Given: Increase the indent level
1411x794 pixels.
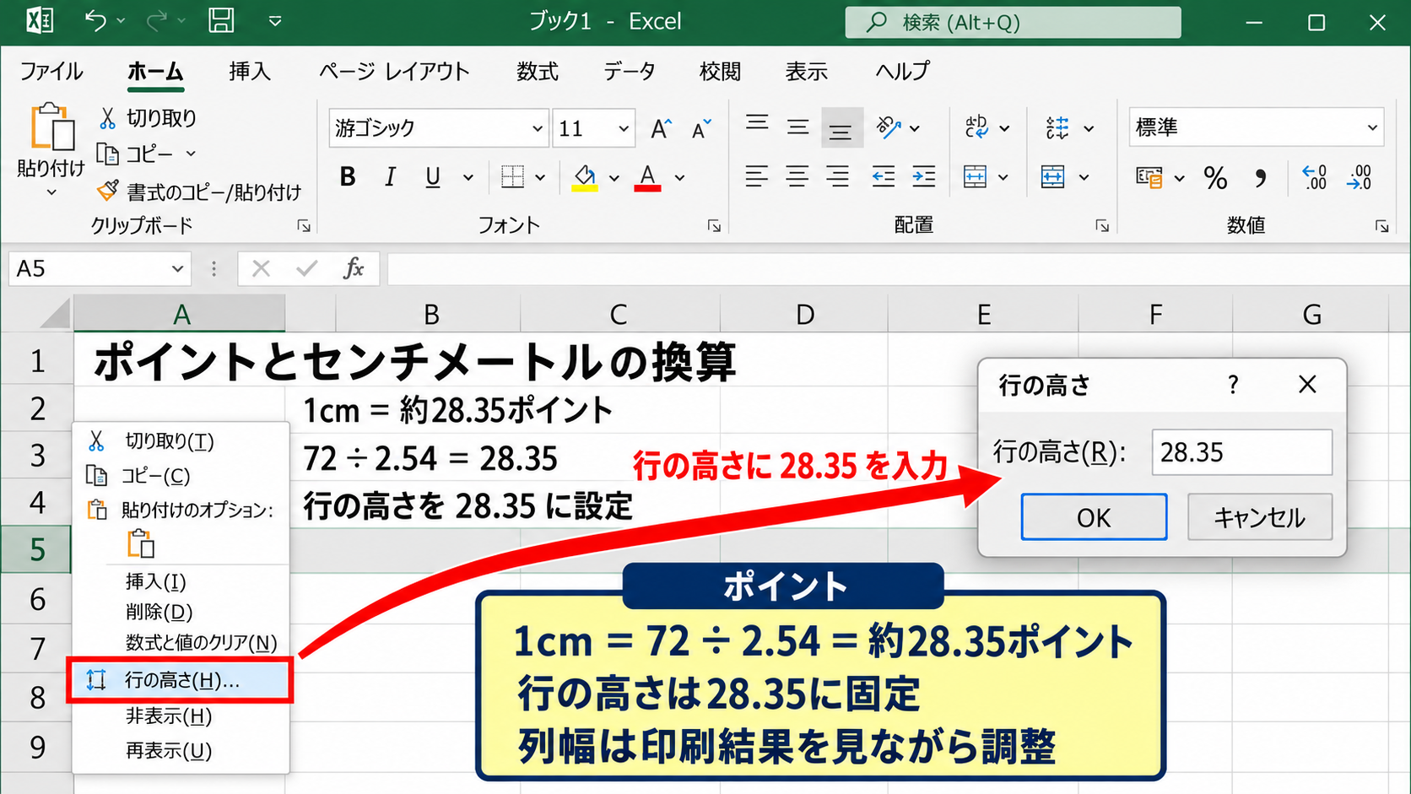Looking at the screenshot, I should (924, 177).
